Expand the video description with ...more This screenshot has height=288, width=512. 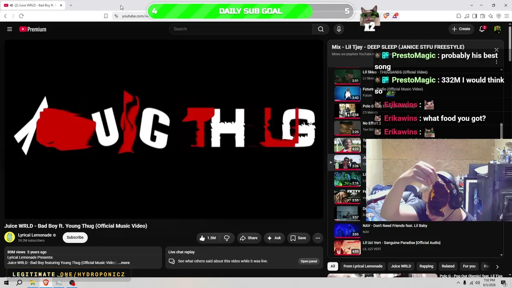point(124,263)
